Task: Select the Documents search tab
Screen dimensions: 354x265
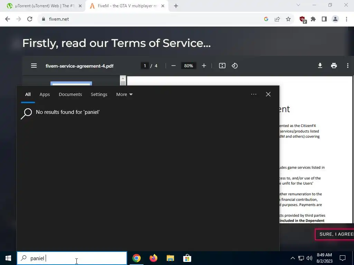Action: (x=70, y=95)
